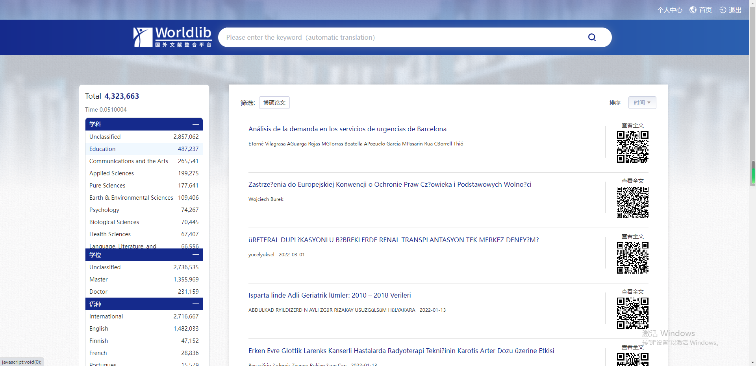The width and height of the screenshot is (756, 366).
Task: Click the scrollbar up arrow
Action: tap(753, 3)
